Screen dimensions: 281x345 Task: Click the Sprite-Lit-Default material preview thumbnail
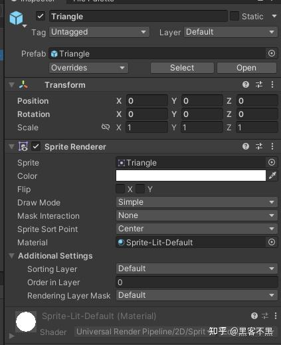coord(26,322)
